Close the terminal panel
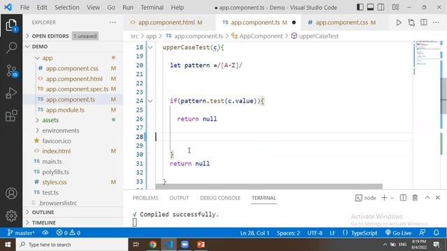Viewport: 447px width, 251px height. tap(438, 197)
